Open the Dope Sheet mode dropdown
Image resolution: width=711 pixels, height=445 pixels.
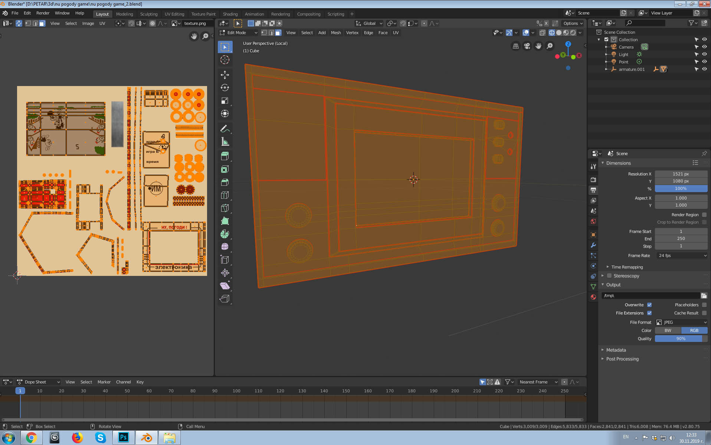[x=38, y=382]
